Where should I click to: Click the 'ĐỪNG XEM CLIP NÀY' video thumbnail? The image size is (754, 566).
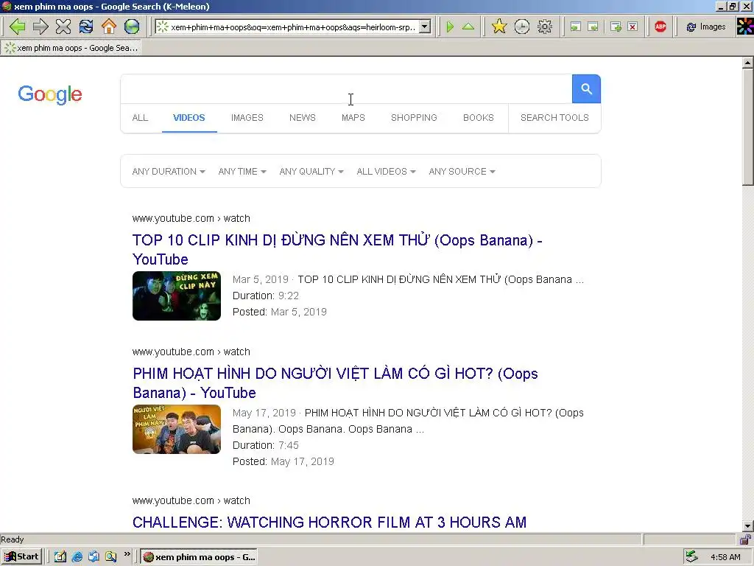(x=177, y=296)
